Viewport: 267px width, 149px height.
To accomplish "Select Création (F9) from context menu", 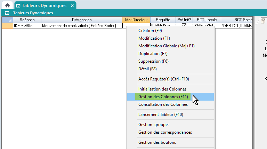I will point(150,31).
